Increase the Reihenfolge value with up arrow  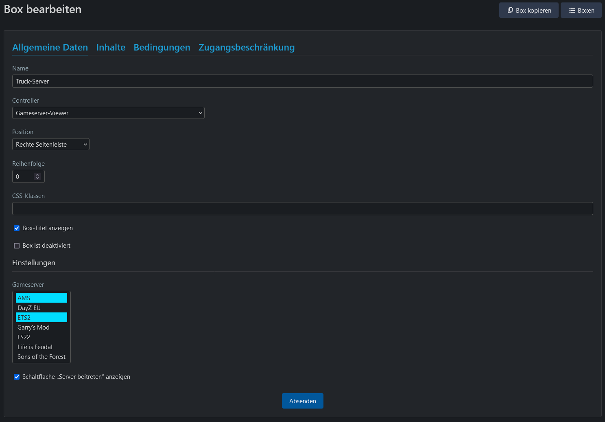point(37,175)
